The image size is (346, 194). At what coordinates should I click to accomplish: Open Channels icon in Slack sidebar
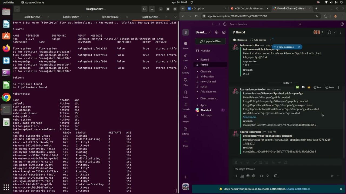coord(185,106)
